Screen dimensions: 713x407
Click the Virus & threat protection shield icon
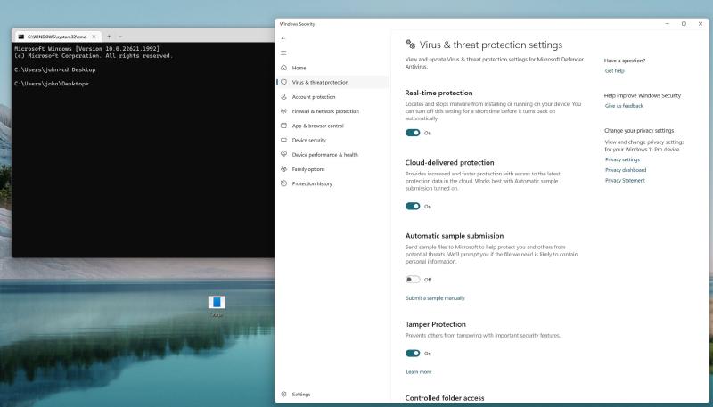point(283,82)
